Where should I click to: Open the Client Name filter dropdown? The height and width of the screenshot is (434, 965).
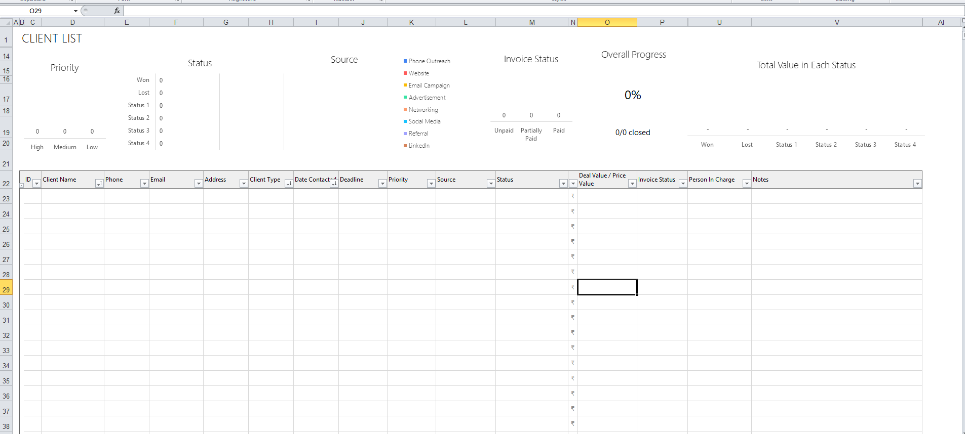[x=99, y=184]
